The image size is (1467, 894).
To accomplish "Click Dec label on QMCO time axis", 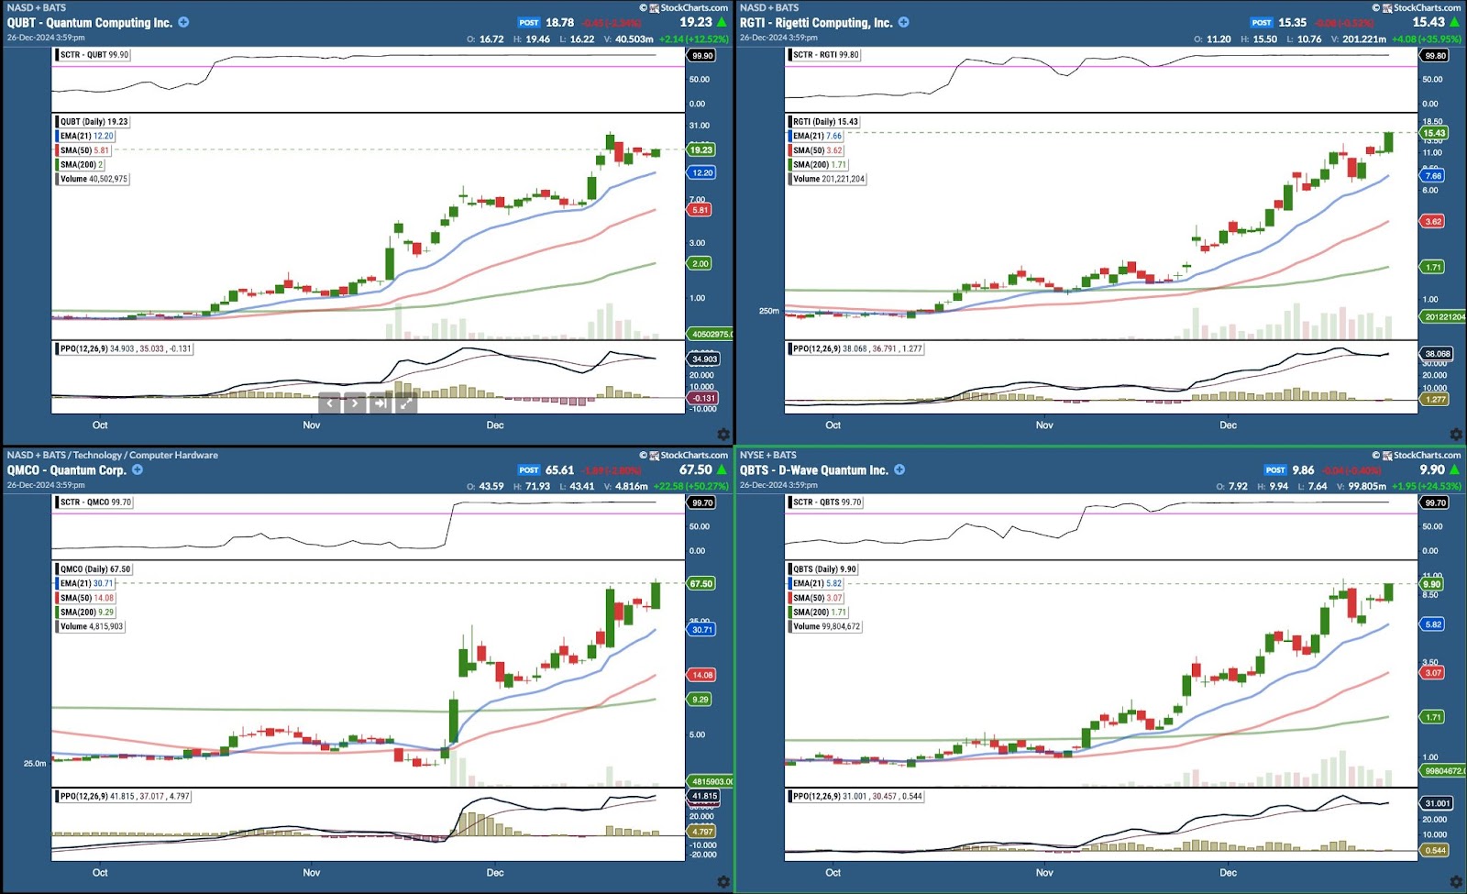I will (495, 873).
